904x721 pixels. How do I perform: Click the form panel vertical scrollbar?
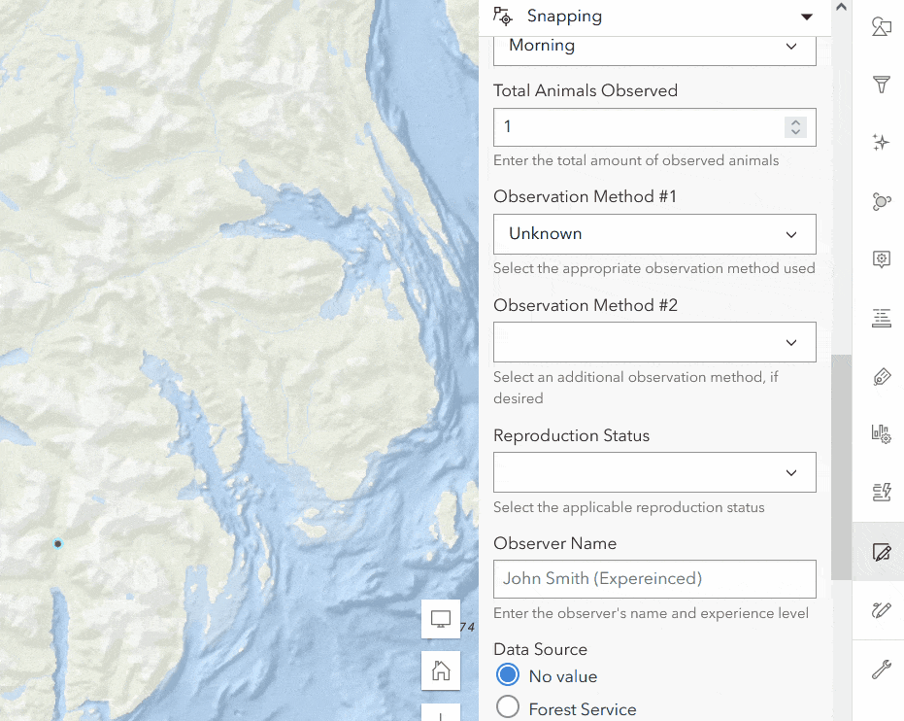pos(840,466)
